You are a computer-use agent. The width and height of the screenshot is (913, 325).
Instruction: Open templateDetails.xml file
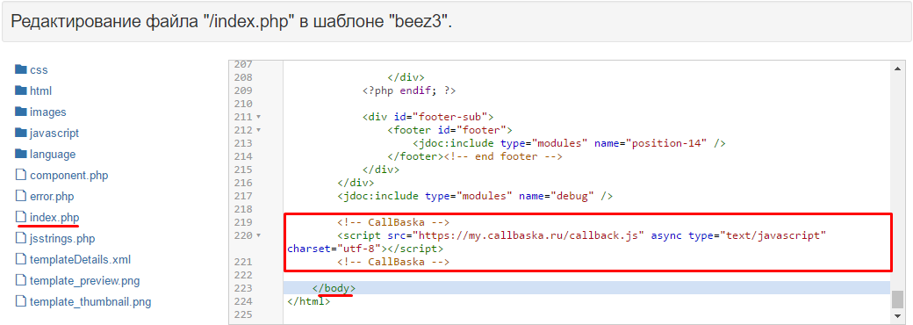80,259
